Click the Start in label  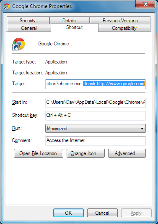point(20,102)
